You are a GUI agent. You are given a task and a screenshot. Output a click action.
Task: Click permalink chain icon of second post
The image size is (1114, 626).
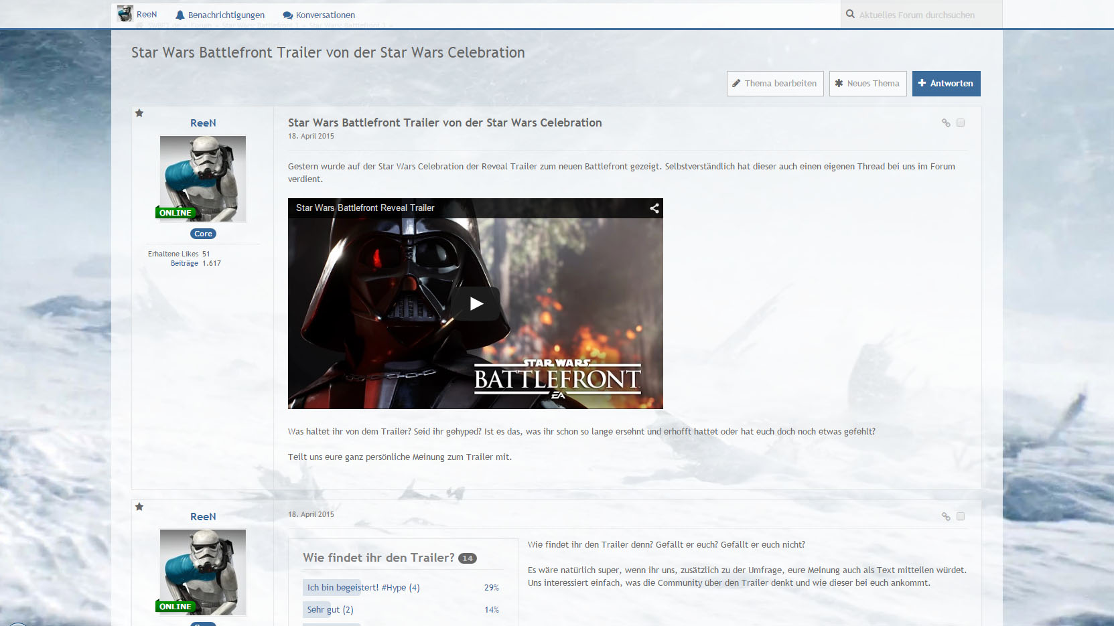pos(946,517)
